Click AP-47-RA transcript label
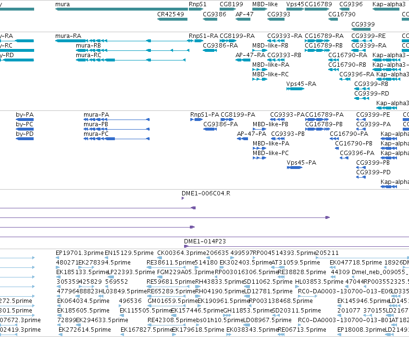 pos(250,55)
